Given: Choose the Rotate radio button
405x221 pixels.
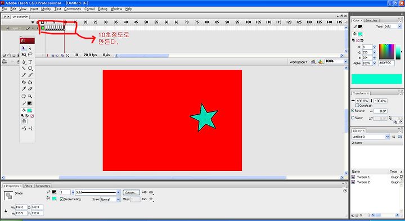Looking at the screenshot, I should click(x=353, y=110).
